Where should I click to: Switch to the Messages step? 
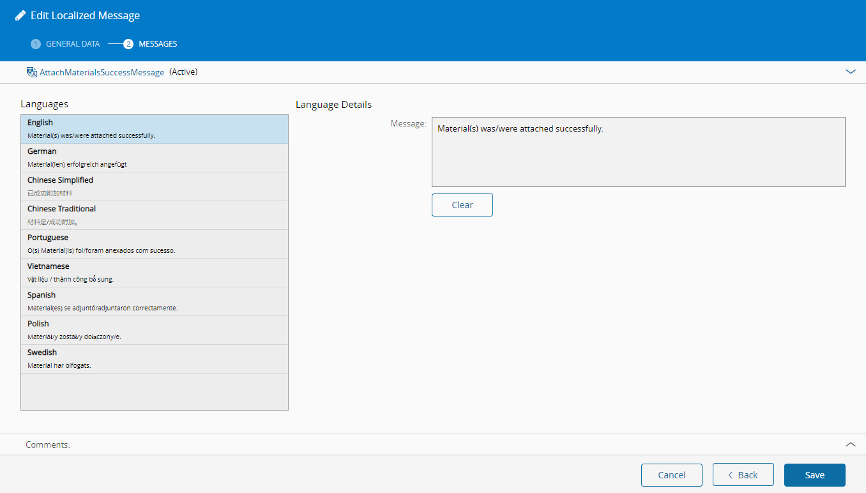(158, 44)
